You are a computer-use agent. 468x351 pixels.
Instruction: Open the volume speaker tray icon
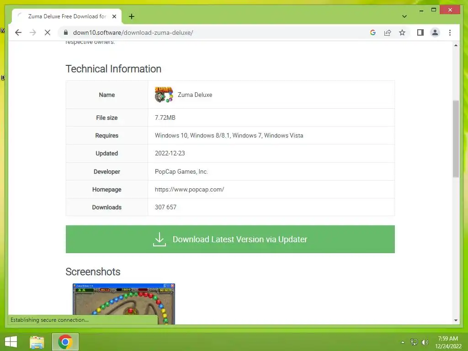425,342
